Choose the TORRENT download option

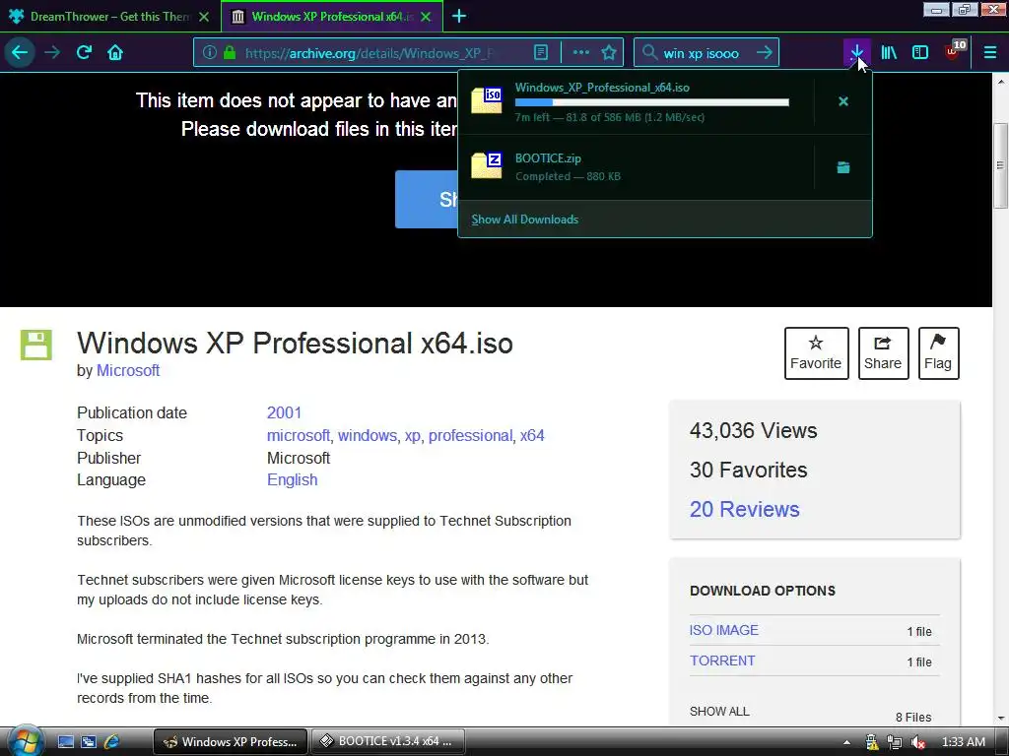[x=722, y=661]
